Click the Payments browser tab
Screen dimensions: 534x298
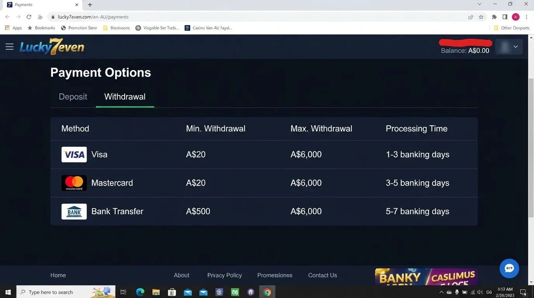pos(43,5)
